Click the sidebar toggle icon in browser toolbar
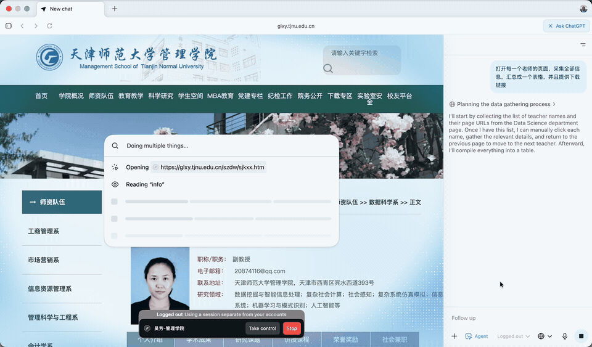The image size is (592, 347). tap(9, 26)
